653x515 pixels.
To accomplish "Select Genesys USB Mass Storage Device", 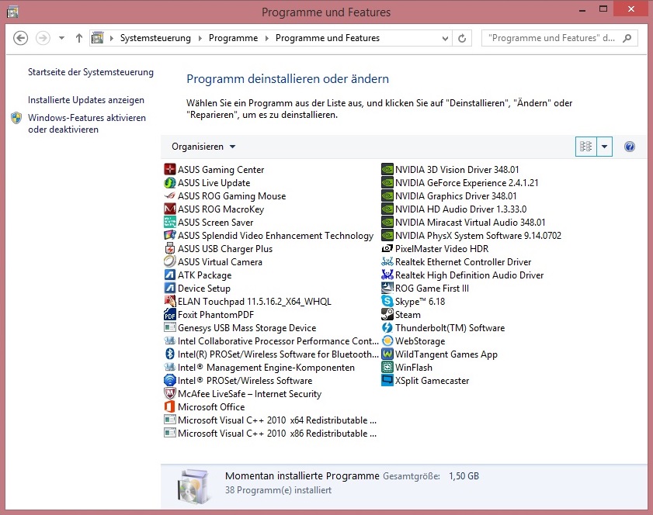I will pyautogui.click(x=240, y=328).
